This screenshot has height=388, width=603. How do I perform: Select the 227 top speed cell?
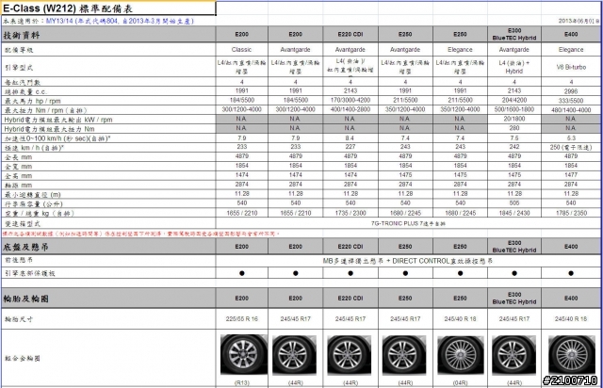coord(350,147)
